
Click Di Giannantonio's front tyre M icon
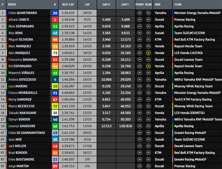click(x=139, y=133)
